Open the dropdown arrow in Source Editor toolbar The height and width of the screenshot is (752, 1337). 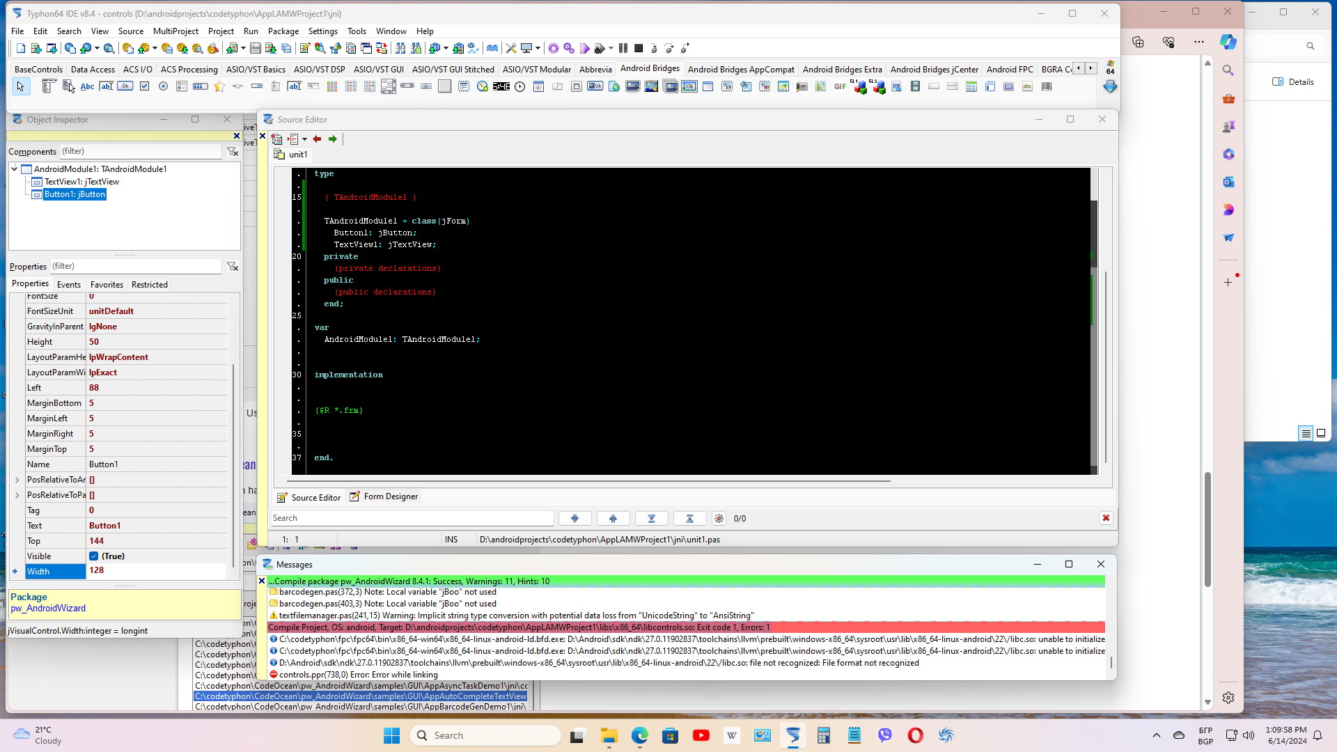[304, 139]
